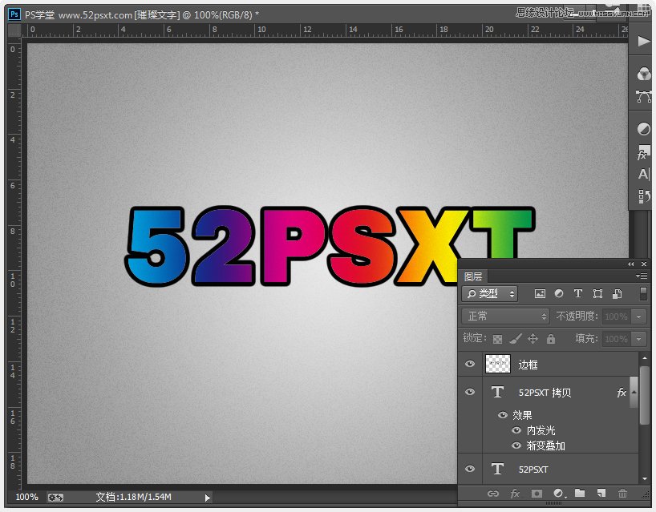This screenshot has width=656, height=512.
Task: Hide the bottom 52PSXT text layer
Action: point(470,469)
